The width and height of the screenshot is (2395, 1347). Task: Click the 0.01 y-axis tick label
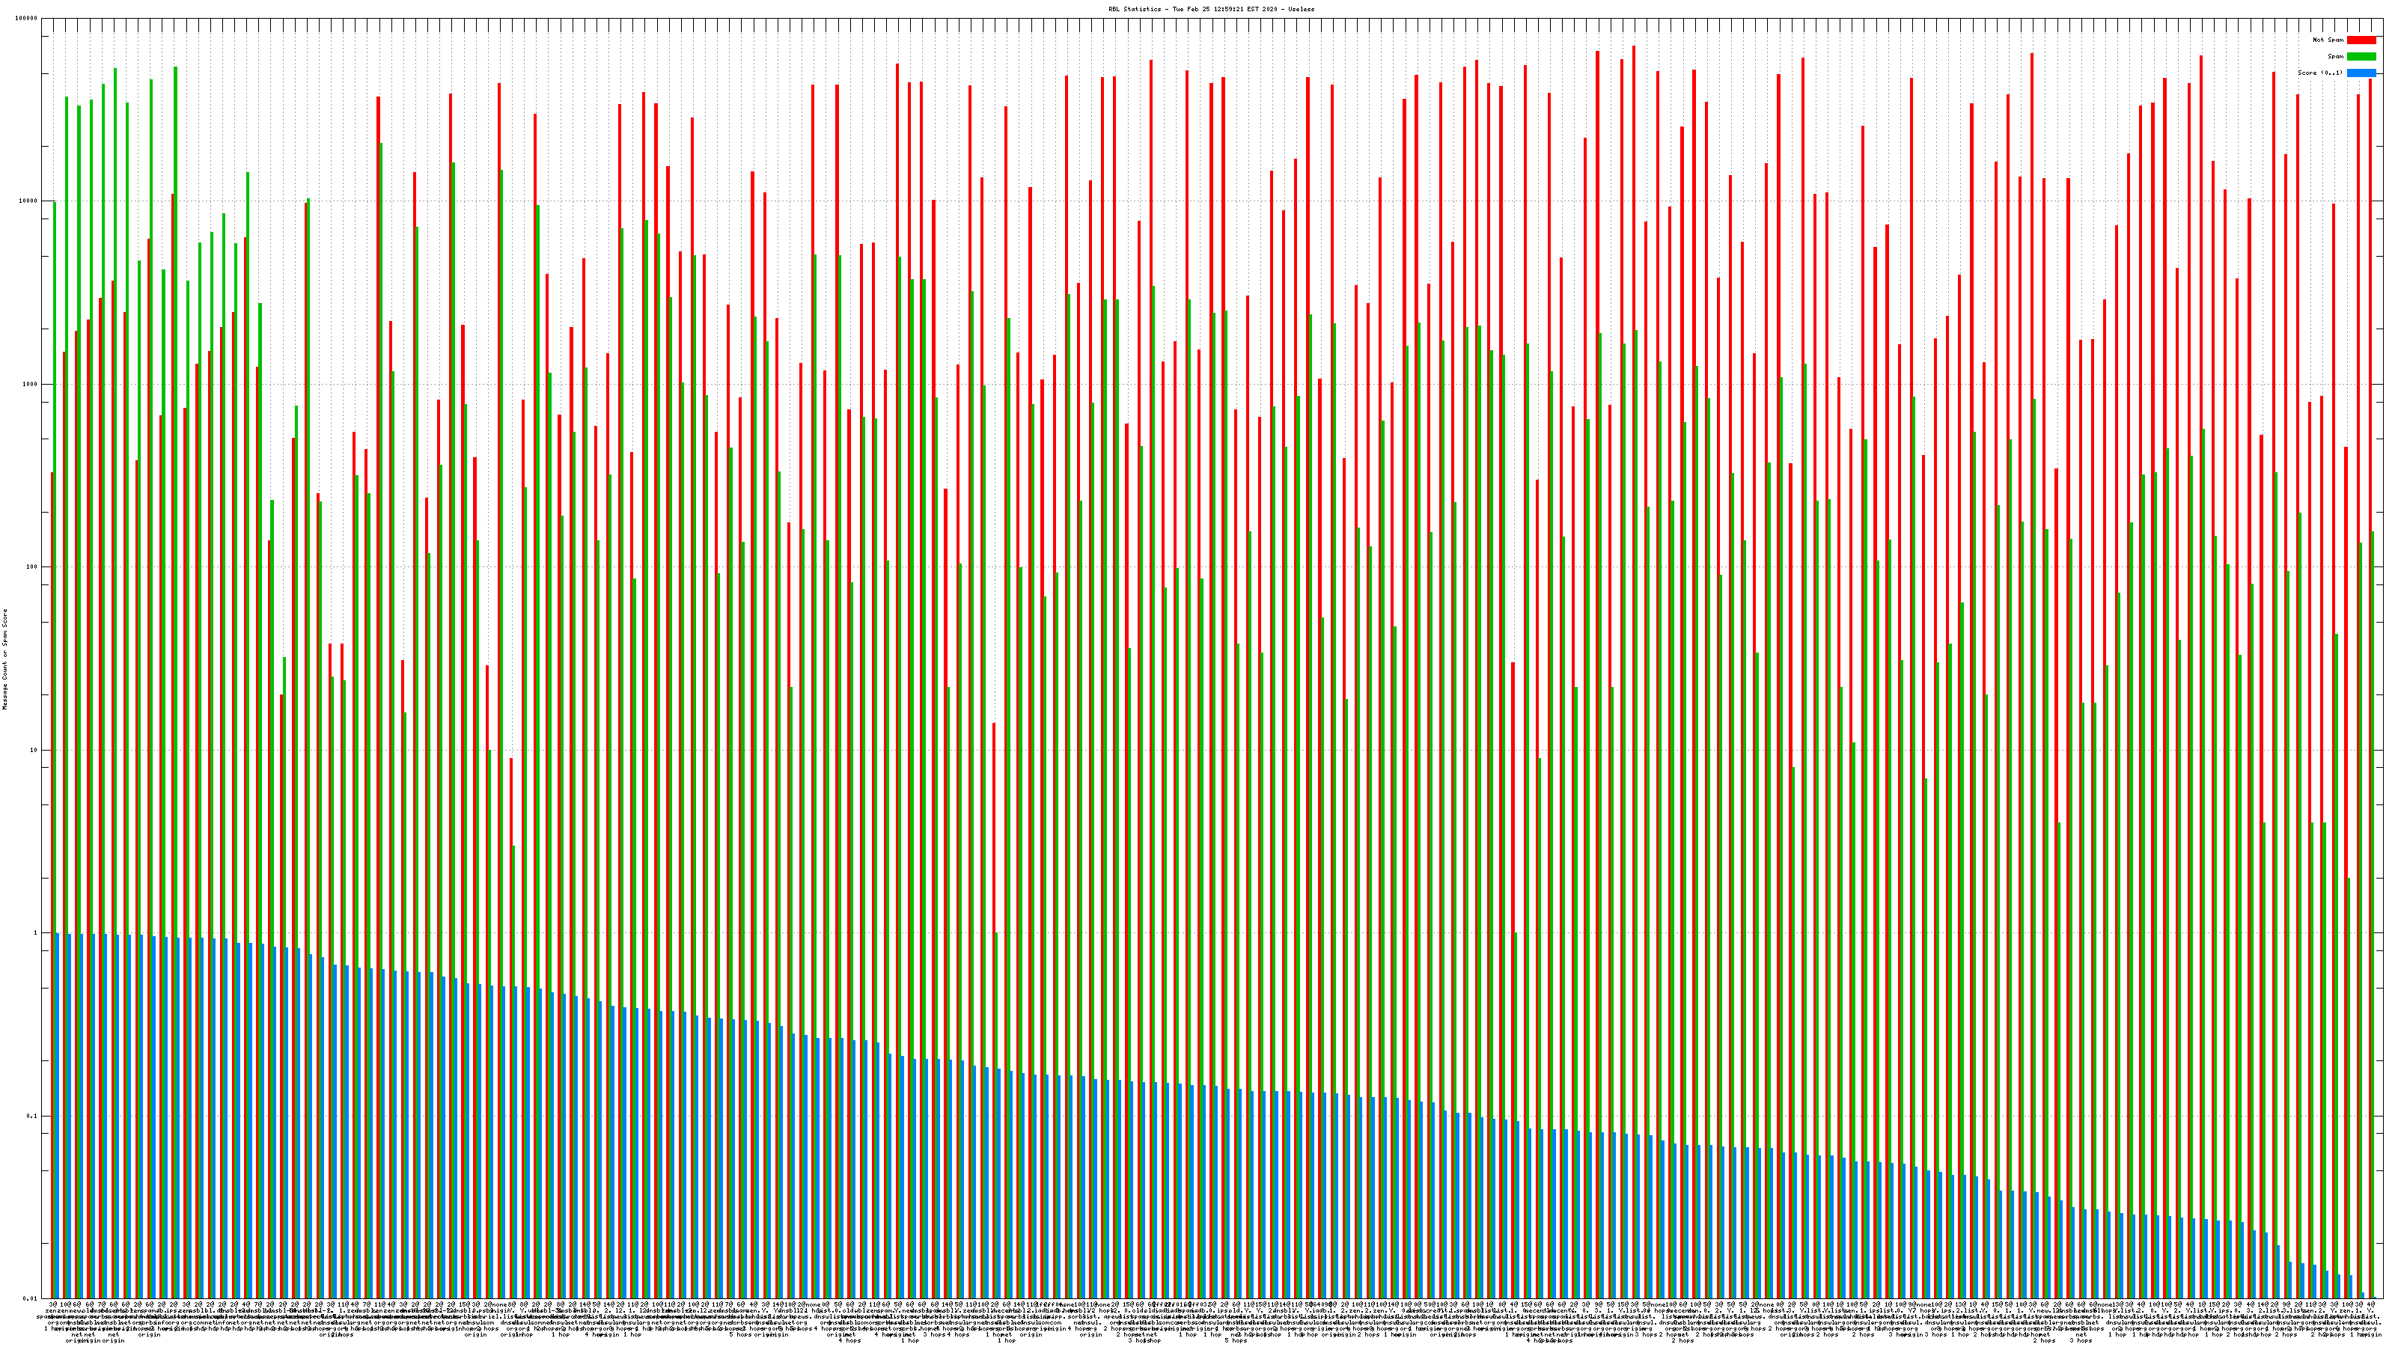tap(31, 1298)
